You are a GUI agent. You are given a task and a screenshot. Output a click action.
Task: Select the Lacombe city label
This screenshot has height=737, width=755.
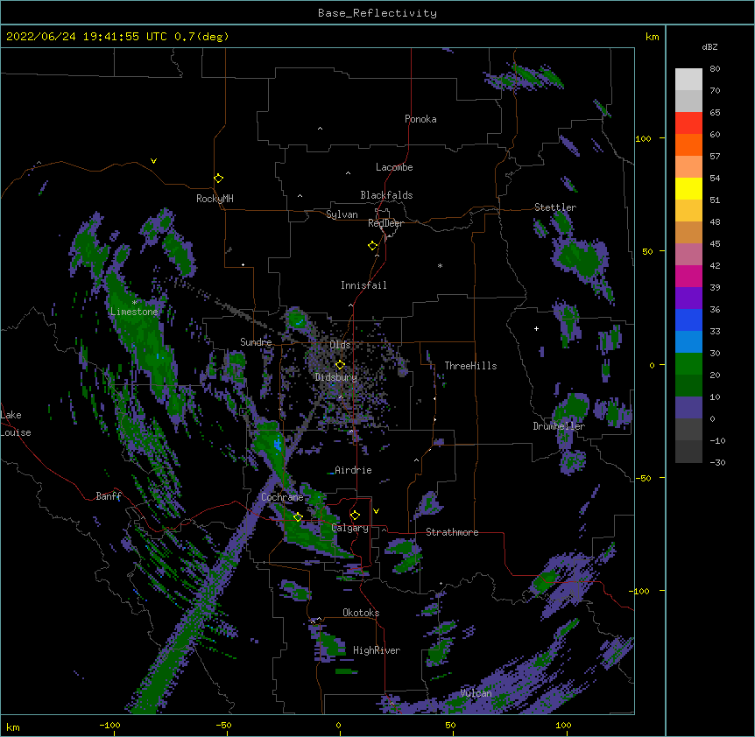[x=394, y=167]
